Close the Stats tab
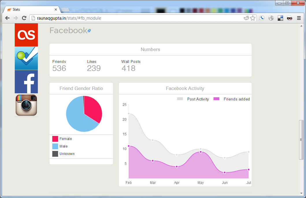Image resolution: width=306 pixels, height=198 pixels. pos(55,9)
